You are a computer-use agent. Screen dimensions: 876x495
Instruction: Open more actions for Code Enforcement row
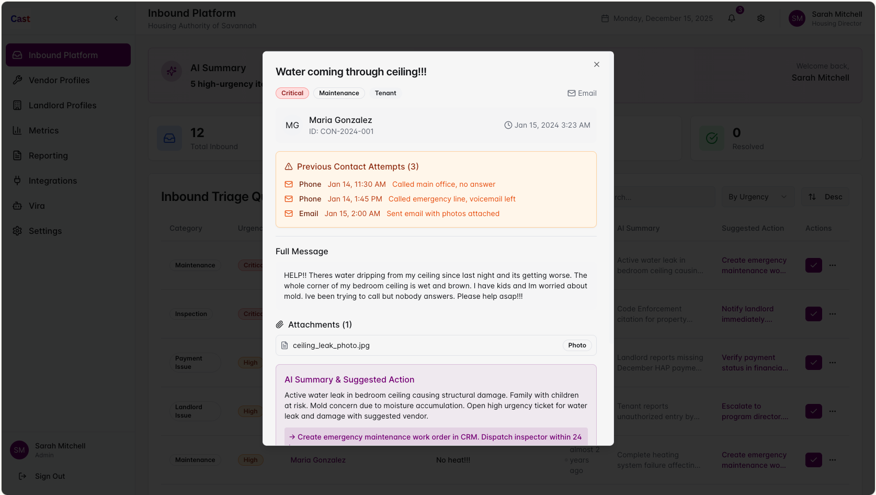(833, 314)
